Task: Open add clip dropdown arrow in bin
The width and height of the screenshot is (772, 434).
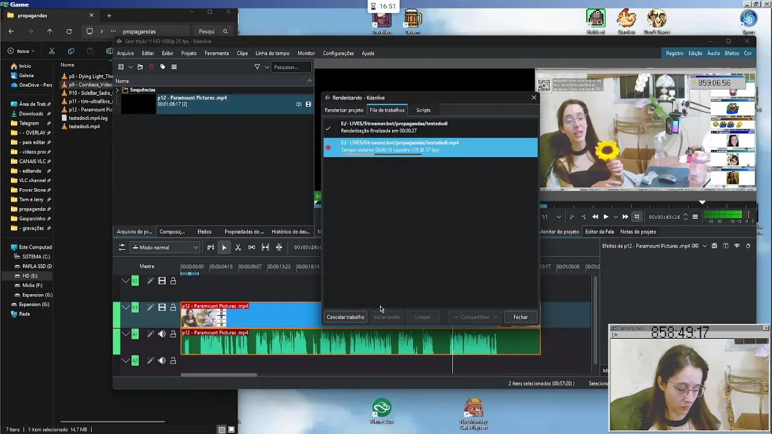Action: 130,67
